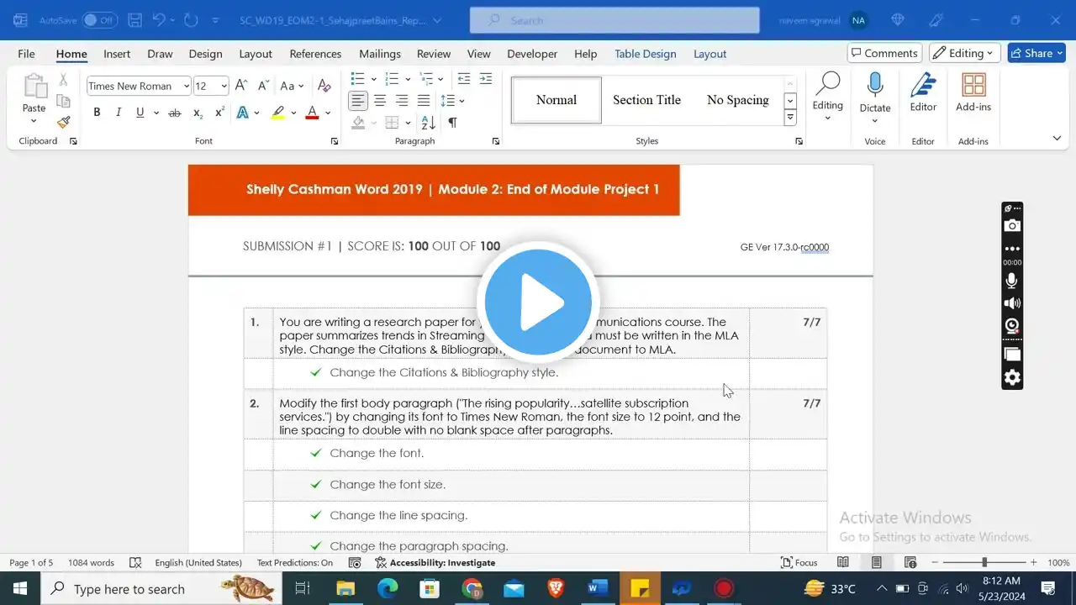Toggle italic formatting
Viewport: 1076px width, 605px height.
point(118,113)
